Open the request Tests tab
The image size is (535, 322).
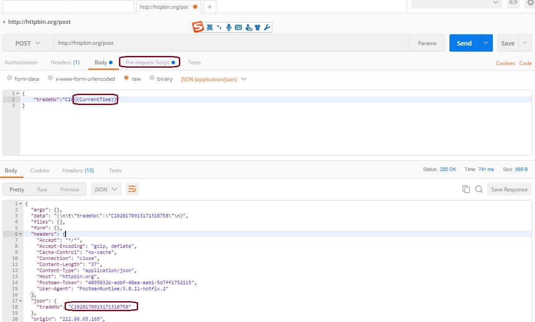[x=194, y=62]
